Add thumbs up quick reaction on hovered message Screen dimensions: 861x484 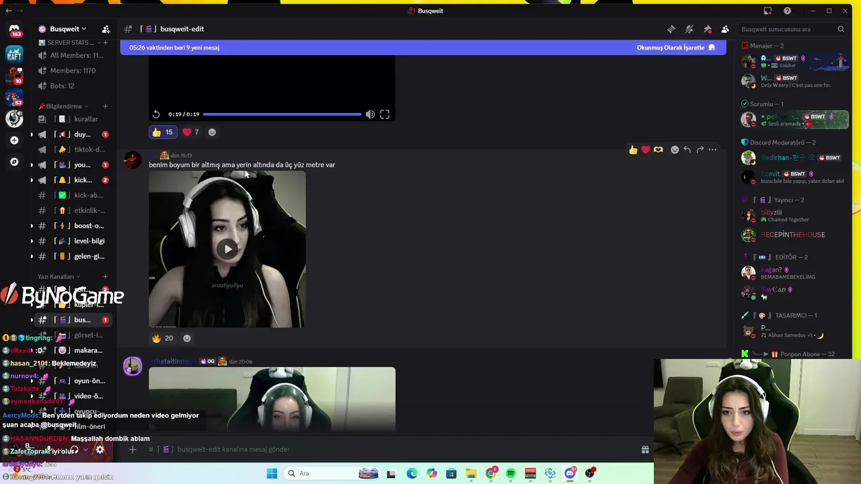(x=633, y=150)
